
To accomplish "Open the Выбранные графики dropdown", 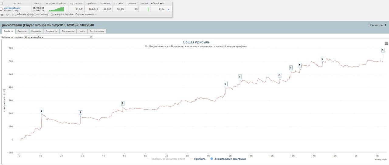I will [58, 37].
